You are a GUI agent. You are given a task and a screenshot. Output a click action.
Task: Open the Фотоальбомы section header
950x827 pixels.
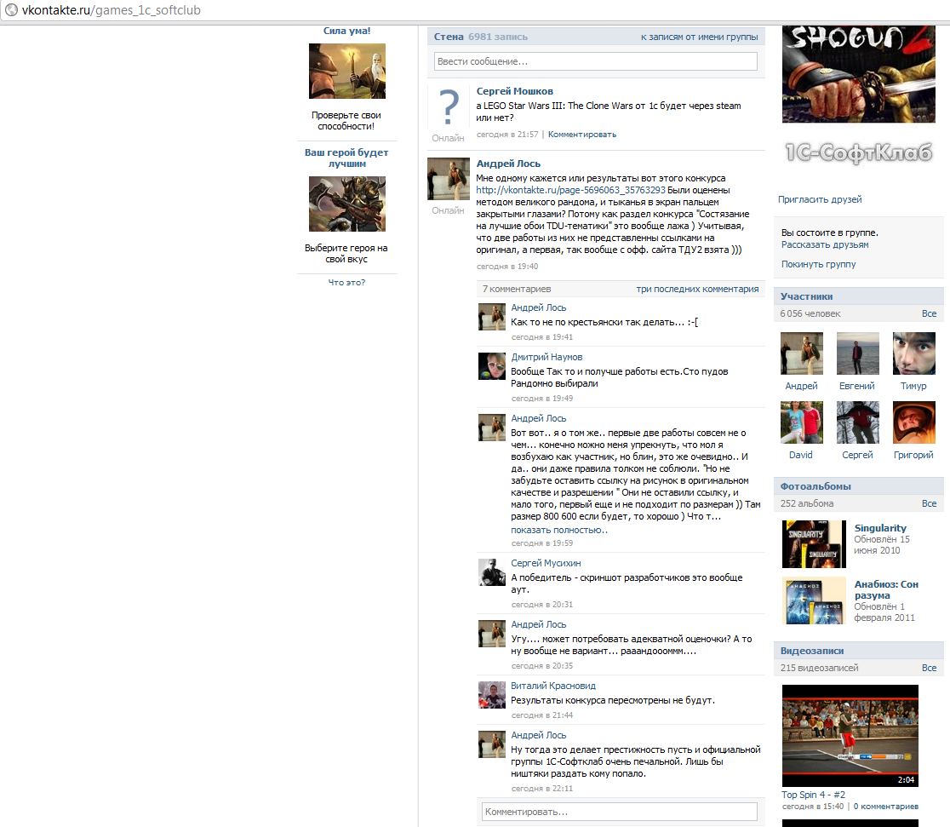(x=816, y=486)
